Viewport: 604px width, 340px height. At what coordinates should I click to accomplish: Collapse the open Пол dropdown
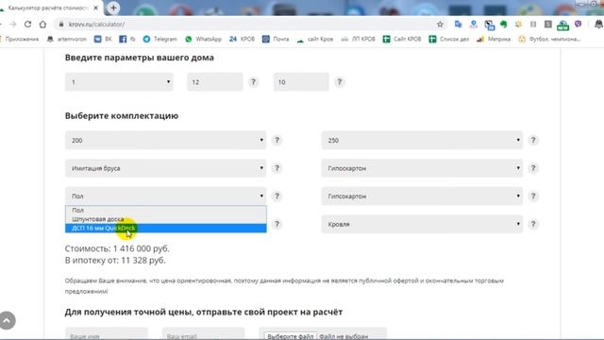[166, 196]
